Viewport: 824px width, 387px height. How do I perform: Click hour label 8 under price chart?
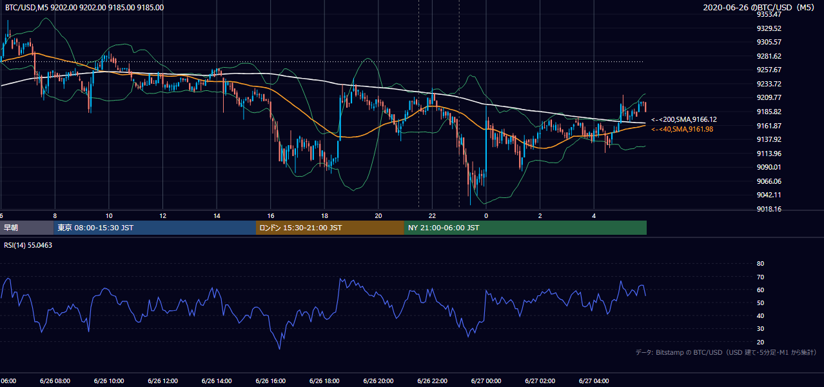[x=55, y=215]
